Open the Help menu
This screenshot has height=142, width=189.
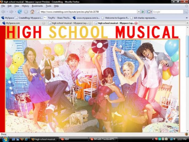[x=56, y=6]
